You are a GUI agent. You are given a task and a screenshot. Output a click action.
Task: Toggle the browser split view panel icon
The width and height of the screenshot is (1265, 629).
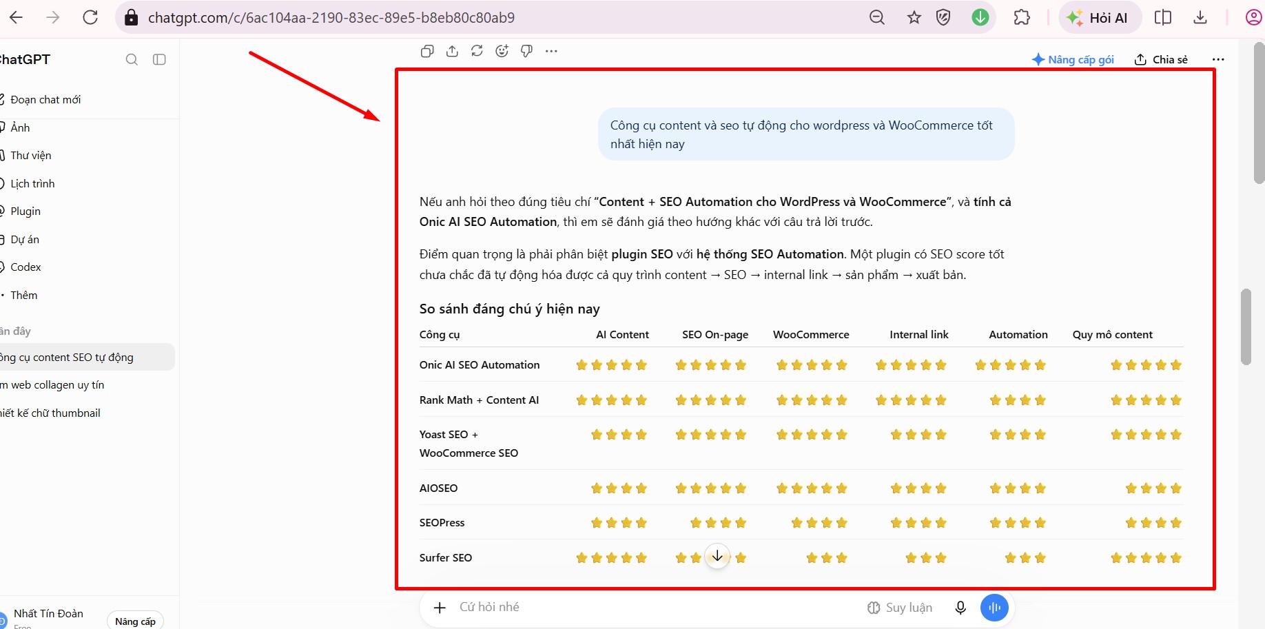click(1163, 17)
